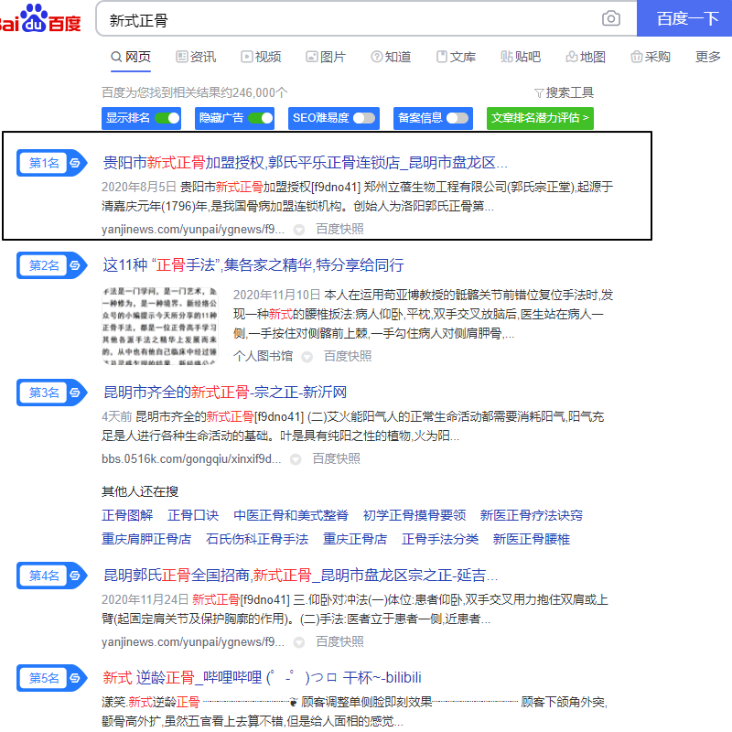The width and height of the screenshot is (732, 732).
Task: Expand arrow beside fourth result's yanjinews URL
Action: click(299, 642)
